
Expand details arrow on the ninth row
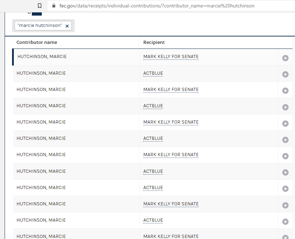click(285, 189)
